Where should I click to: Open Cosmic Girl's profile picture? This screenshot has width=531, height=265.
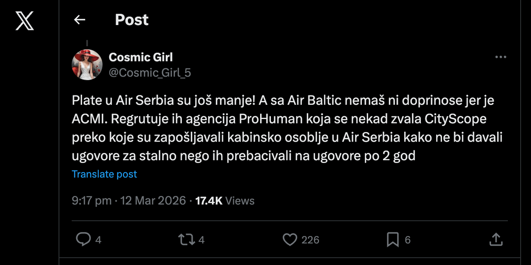coord(87,64)
